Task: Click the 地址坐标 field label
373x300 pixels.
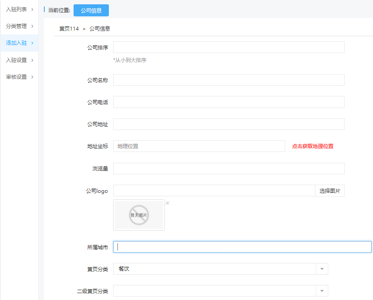Action: pos(98,146)
